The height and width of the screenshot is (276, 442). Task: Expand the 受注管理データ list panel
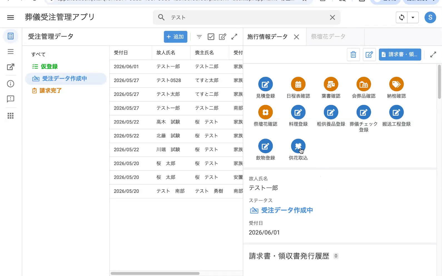(x=234, y=37)
